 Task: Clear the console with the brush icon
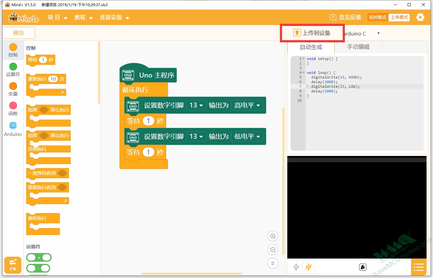point(363,267)
